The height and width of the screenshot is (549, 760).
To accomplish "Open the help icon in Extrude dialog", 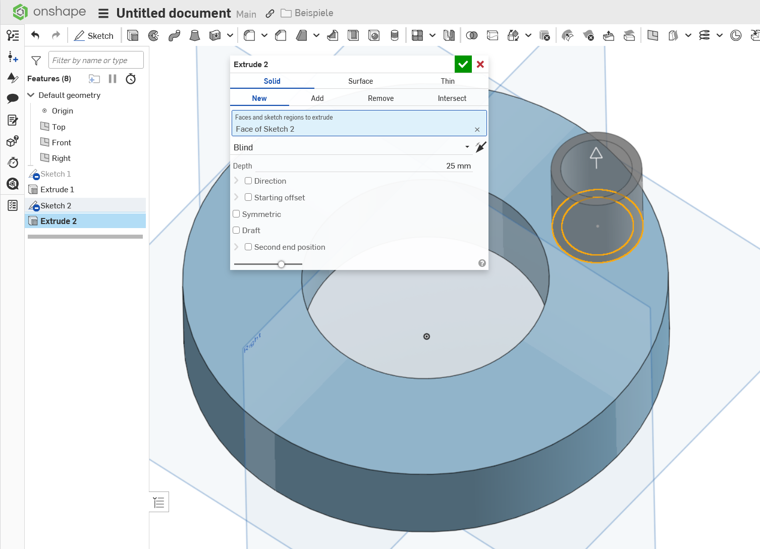I will (482, 263).
